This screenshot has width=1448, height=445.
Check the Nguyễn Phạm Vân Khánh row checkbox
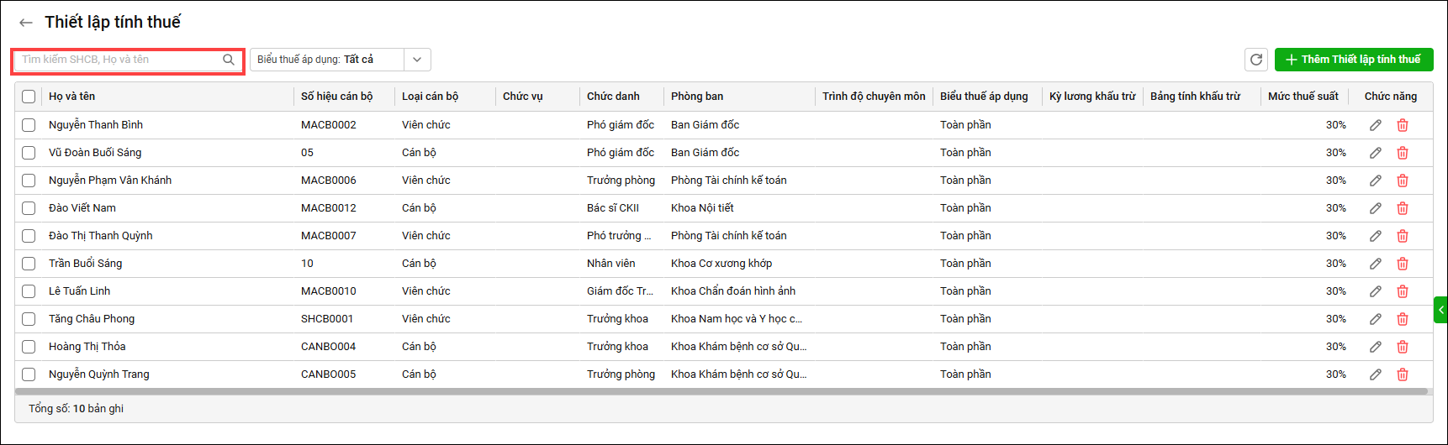[x=29, y=181]
